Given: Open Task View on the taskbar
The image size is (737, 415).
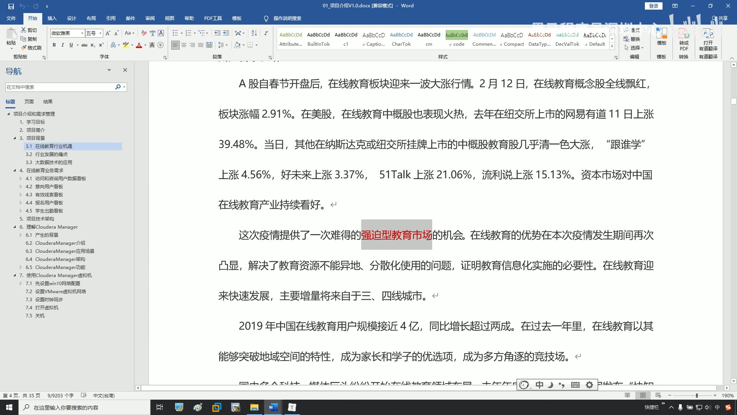Looking at the screenshot, I should coord(160,407).
